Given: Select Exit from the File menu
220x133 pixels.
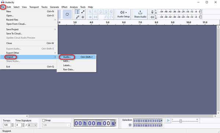Looking at the screenshot, I should [x=29, y=66].
